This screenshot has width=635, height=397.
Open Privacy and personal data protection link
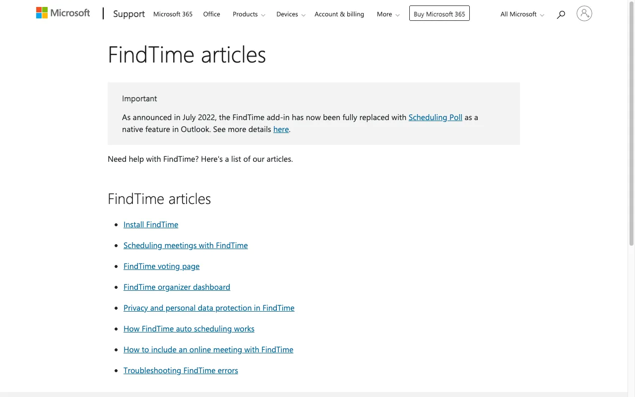coord(209,308)
